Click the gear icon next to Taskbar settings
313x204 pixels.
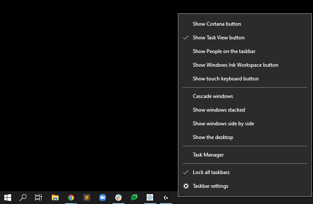[x=186, y=186]
